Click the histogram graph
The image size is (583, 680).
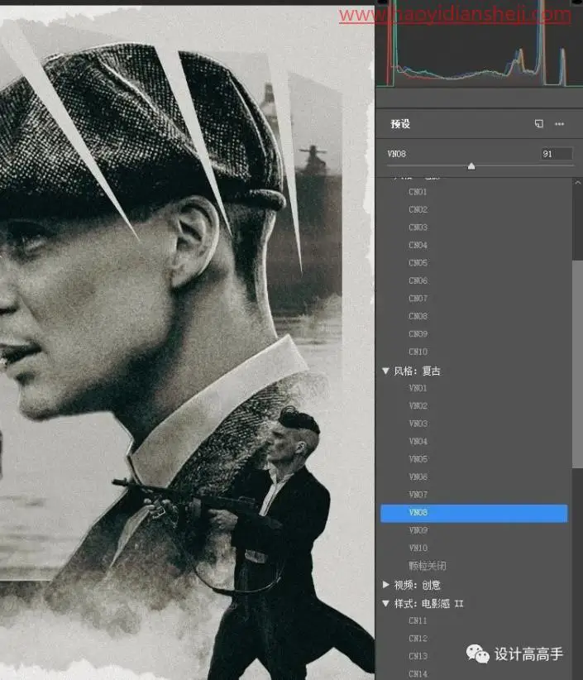[479, 43]
